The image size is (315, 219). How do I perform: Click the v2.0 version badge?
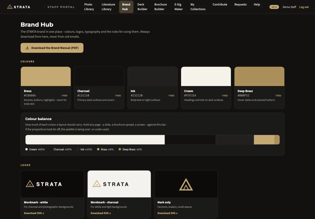click(x=274, y=7)
